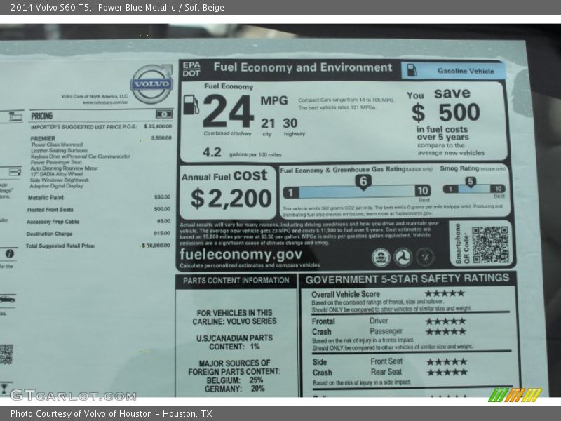Click the $2,200 annual fuel cost
The image size is (561, 421).
point(231,199)
